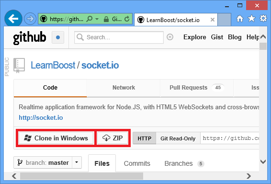Click the Clone in Windows button
The height and width of the screenshot is (184, 271).
[56, 138]
